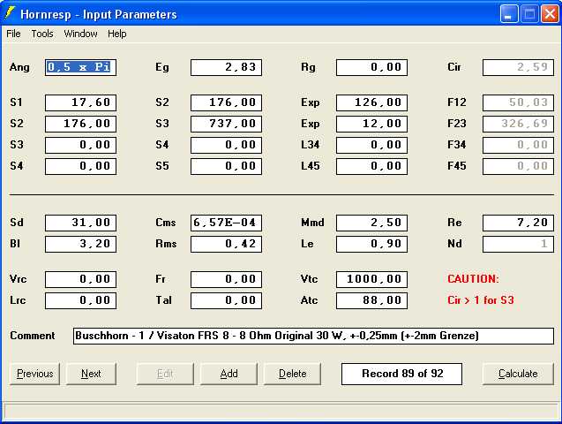Select the Ang input field
The image size is (562, 424).
pyautogui.click(x=80, y=67)
